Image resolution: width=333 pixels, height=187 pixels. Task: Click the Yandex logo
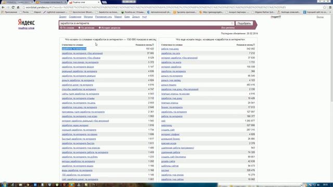(26, 22)
